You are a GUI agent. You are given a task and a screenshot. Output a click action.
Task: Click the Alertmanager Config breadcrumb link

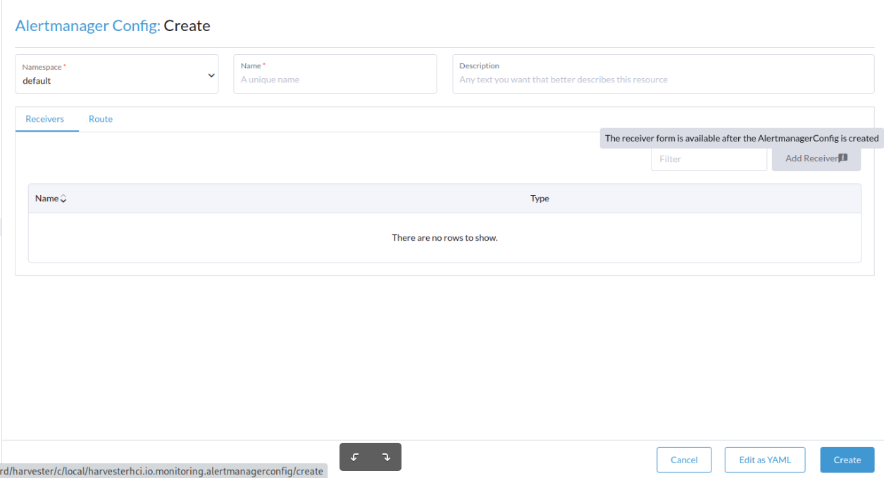point(87,26)
